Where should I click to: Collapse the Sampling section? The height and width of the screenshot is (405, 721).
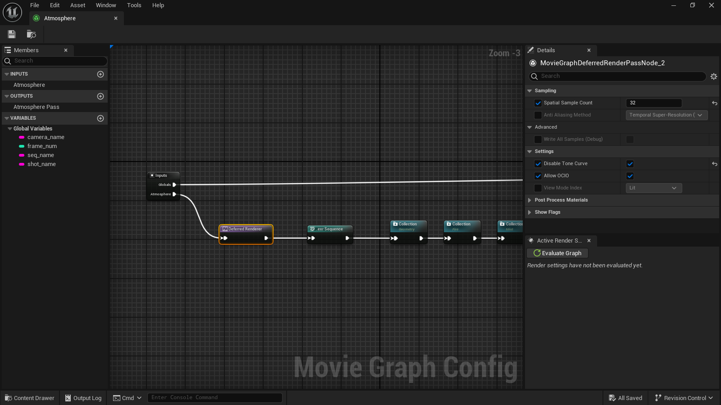tap(530, 91)
